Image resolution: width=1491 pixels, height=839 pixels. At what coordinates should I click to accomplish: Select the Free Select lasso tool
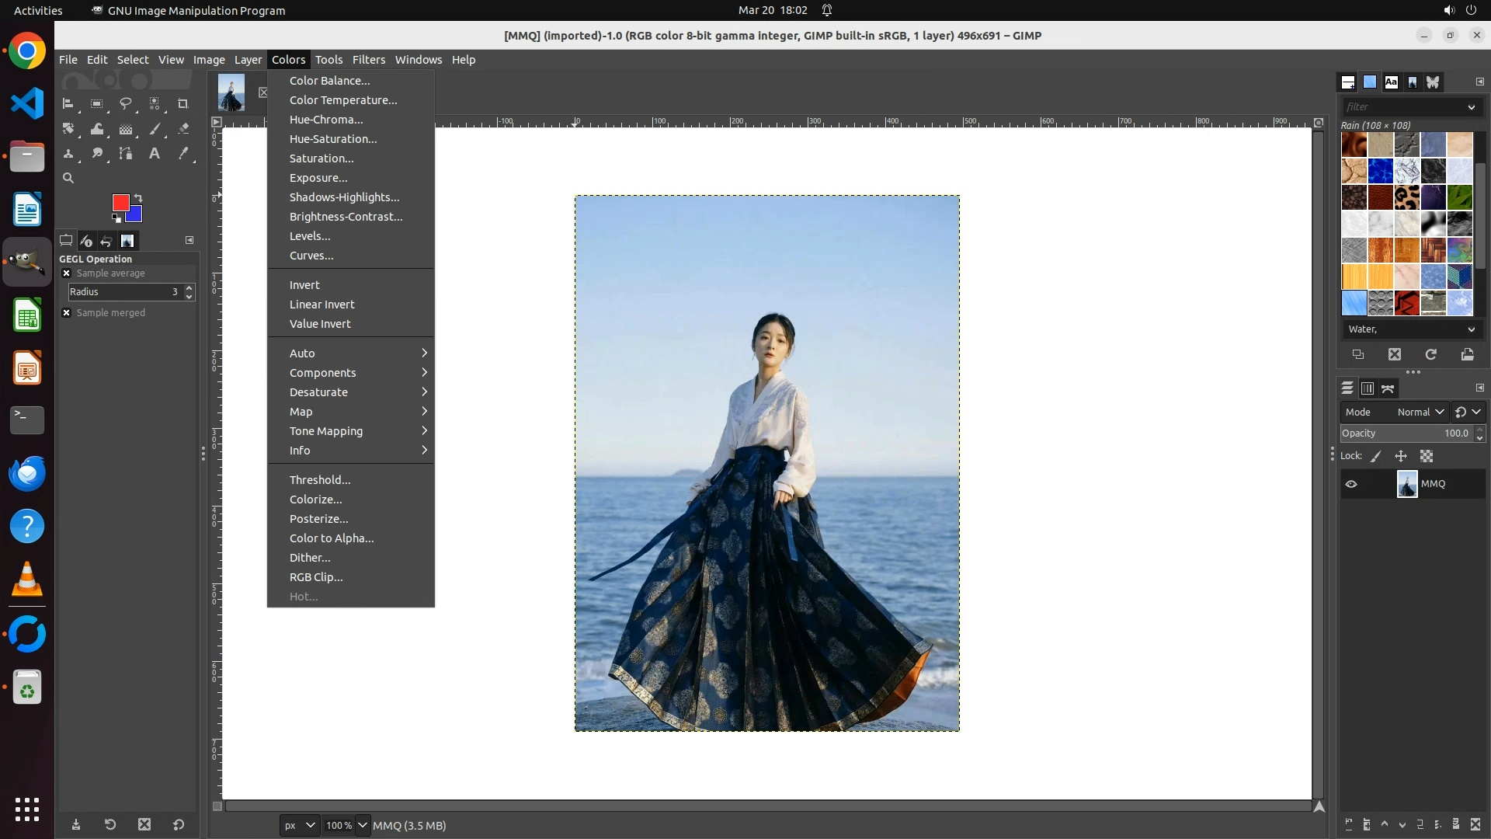click(x=125, y=104)
